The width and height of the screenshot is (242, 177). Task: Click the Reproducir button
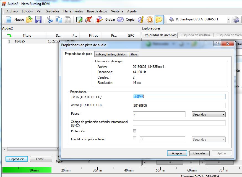click(x=17, y=159)
